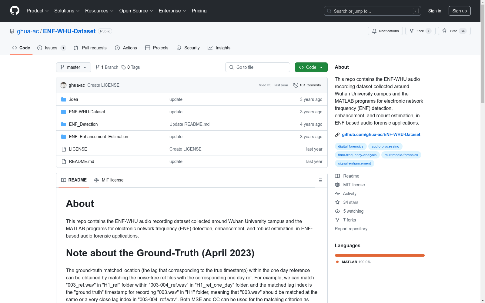Click the Notifications bell button
Viewport: 485px width, 303px height.
pyautogui.click(x=385, y=31)
